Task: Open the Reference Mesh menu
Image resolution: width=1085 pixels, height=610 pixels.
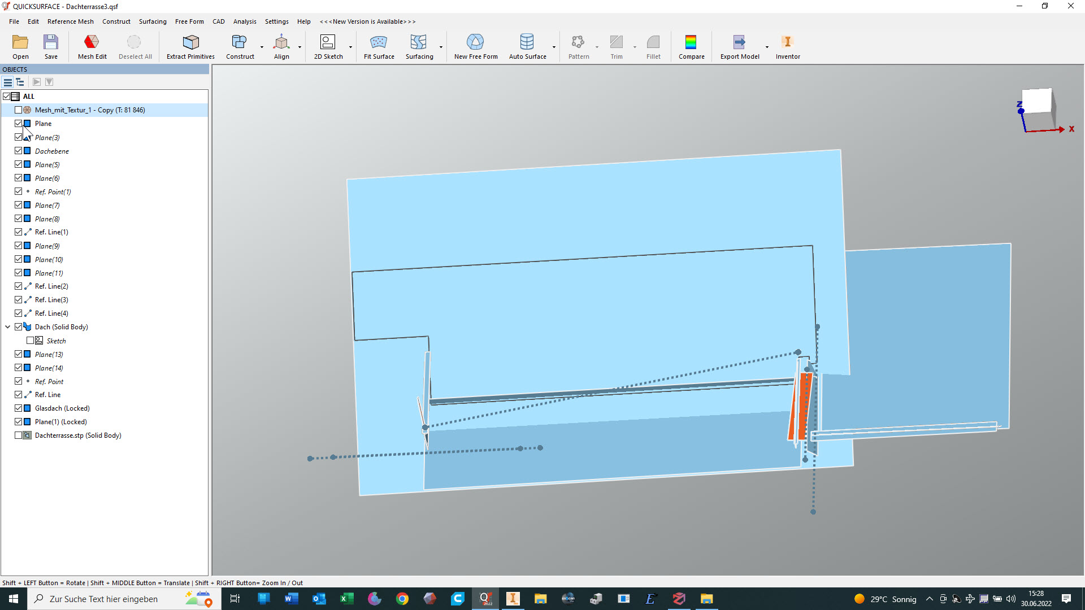Action: tap(70, 21)
